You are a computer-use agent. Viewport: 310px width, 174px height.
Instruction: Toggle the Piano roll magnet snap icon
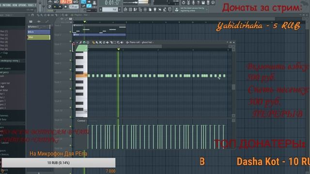click(x=84, y=43)
